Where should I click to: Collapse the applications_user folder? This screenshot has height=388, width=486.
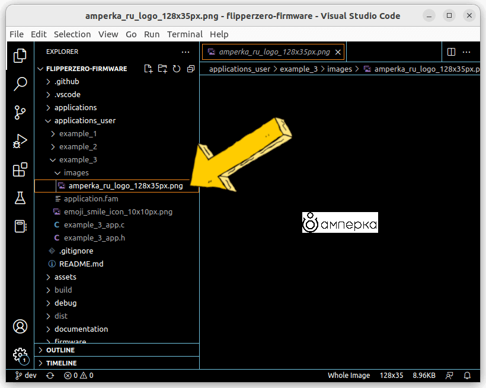pyautogui.click(x=84, y=121)
